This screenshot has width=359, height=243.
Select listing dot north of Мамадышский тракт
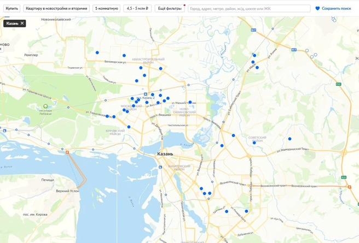coord(289,139)
